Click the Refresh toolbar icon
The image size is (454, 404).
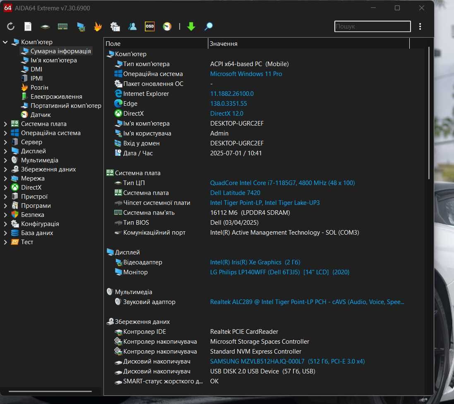tap(11, 26)
